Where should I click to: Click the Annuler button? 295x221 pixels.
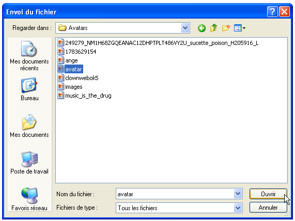coord(268,208)
